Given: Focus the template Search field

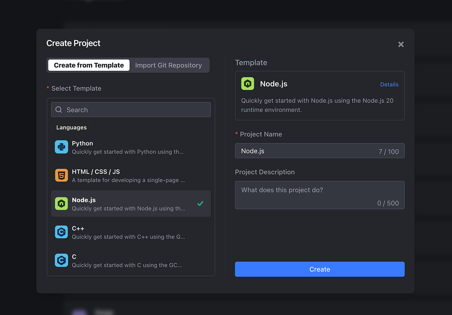Looking at the screenshot, I should [131, 110].
